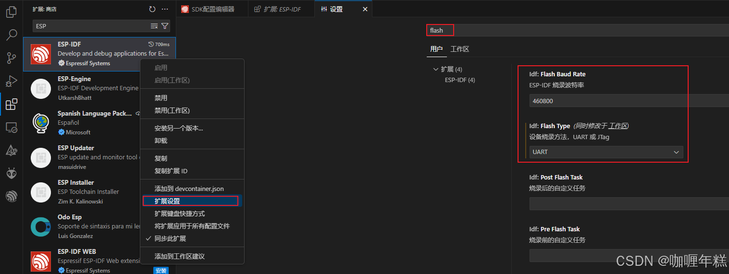Edit the Pre Flash Task field
Screen dimensions: 729x274
[629, 256]
